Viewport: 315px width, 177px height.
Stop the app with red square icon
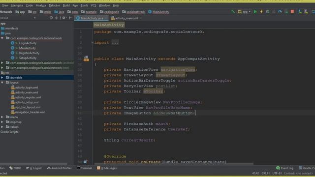[292, 12]
